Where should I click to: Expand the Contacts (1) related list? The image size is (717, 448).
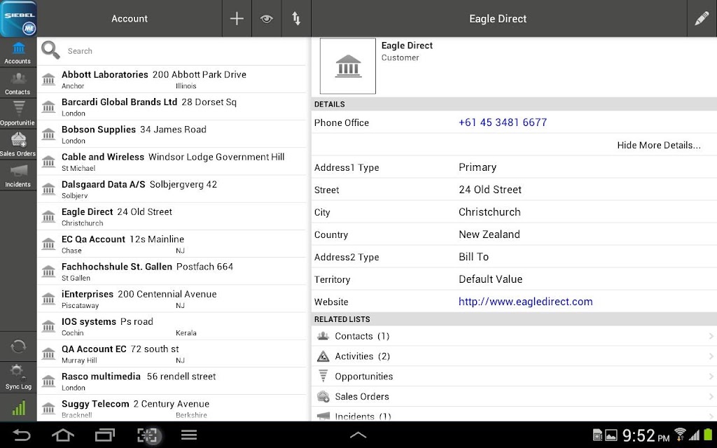click(514, 336)
